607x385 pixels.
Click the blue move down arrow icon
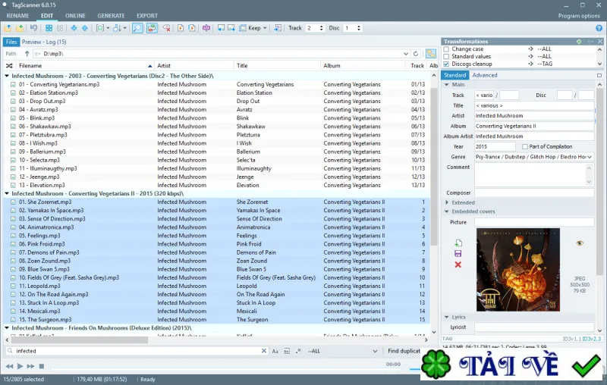tap(74, 28)
